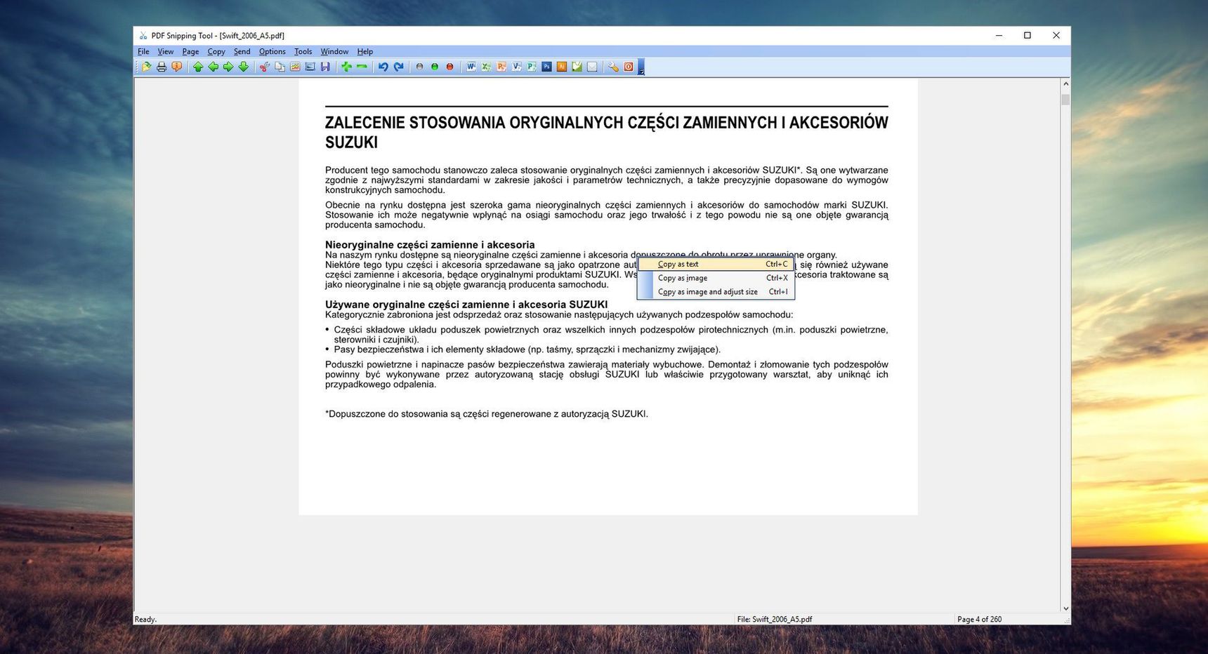Open the Copy menu
The height and width of the screenshot is (654, 1208).
(x=216, y=51)
